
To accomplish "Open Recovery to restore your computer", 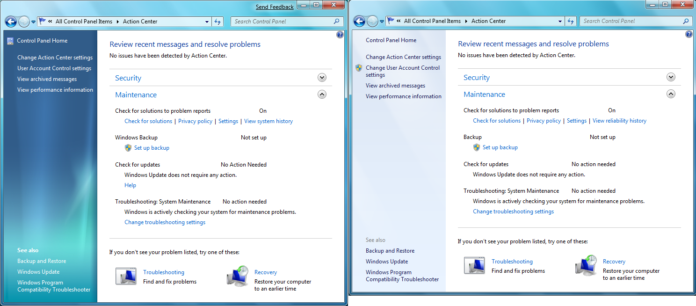I will 265,272.
